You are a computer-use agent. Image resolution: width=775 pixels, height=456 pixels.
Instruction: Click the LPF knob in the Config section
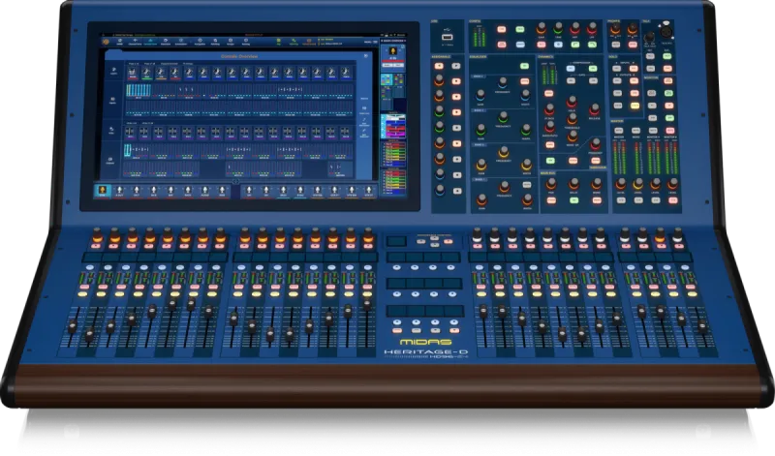pyautogui.click(x=592, y=28)
